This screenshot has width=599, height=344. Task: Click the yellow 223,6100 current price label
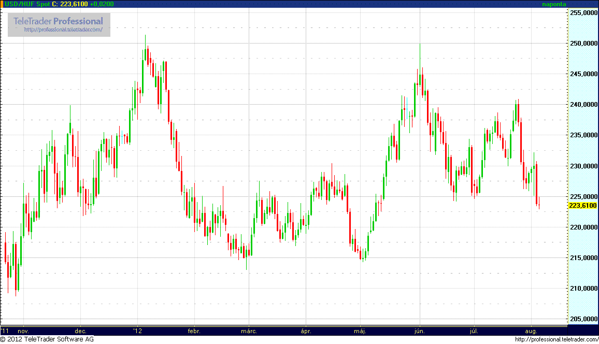pyautogui.click(x=582, y=206)
